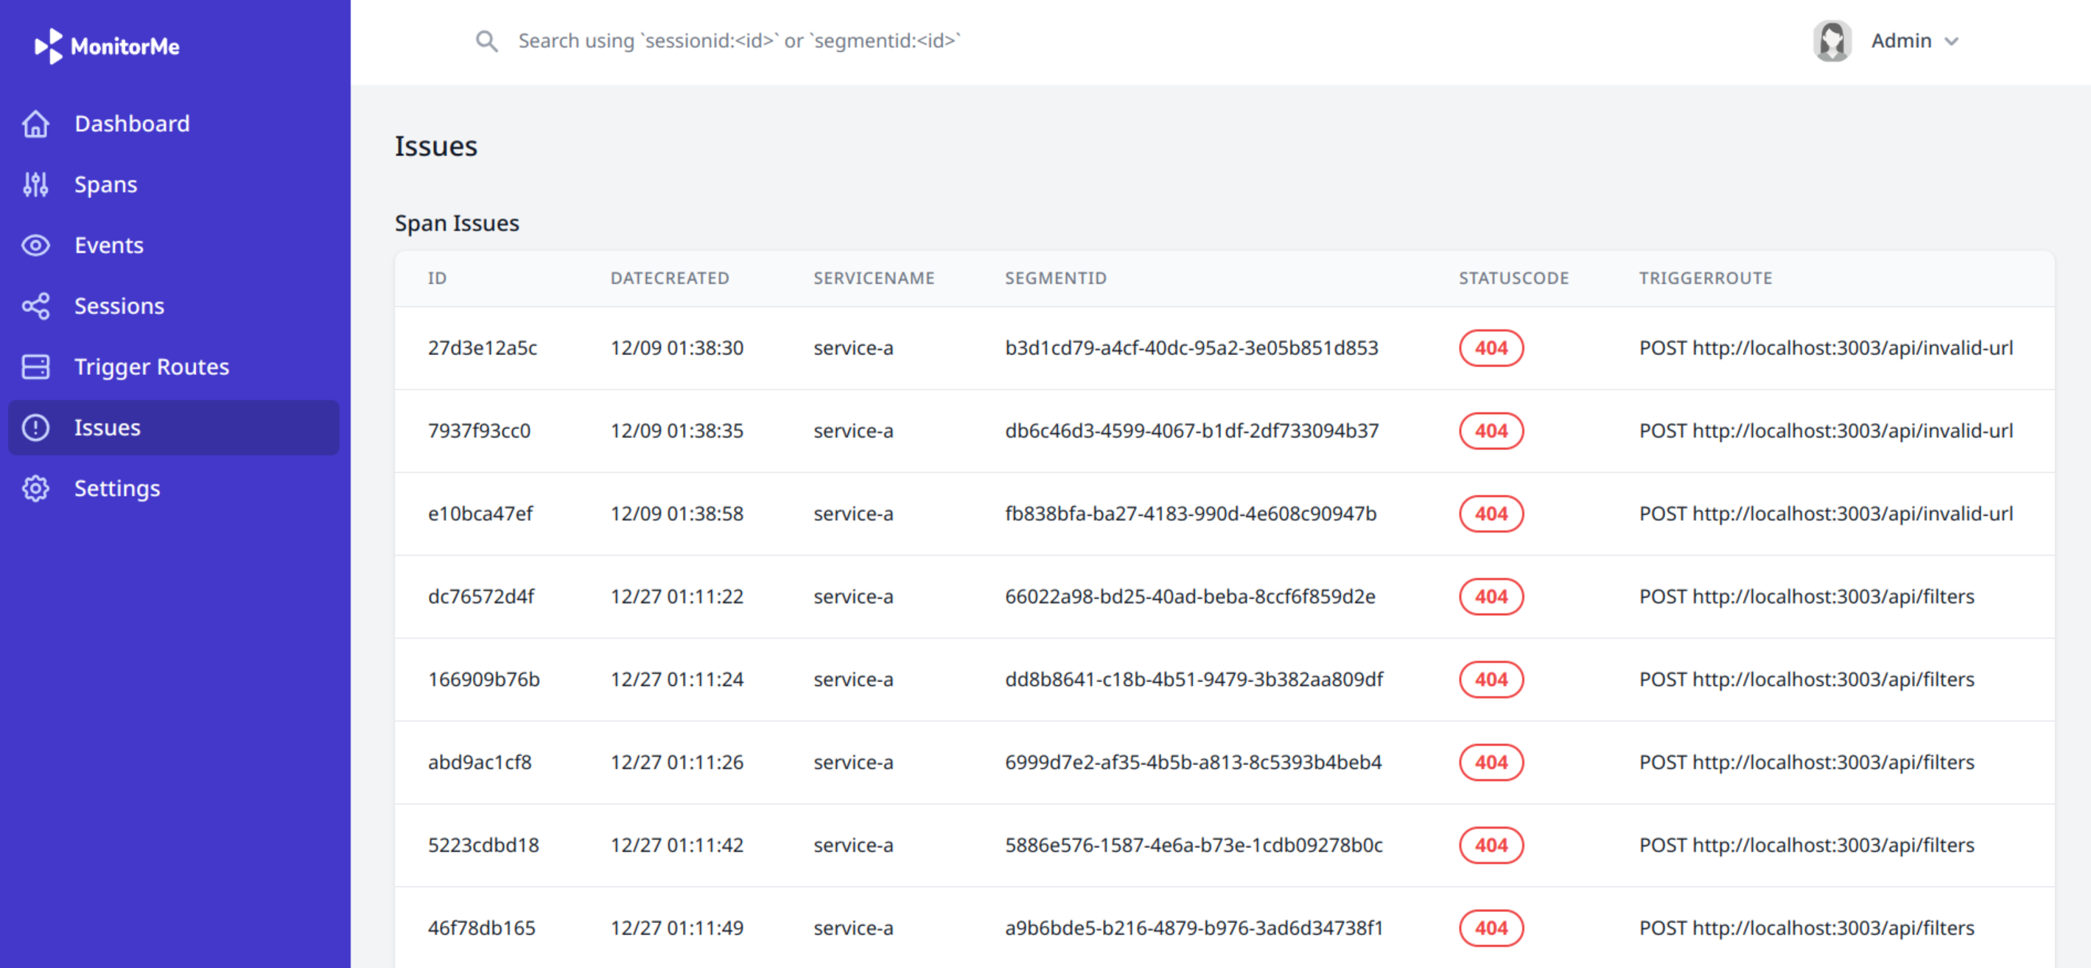Go to Trigger Routes page

[x=152, y=367]
